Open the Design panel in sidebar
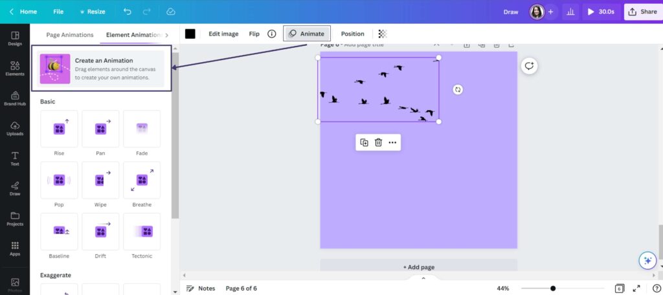663x295 pixels. point(15,38)
